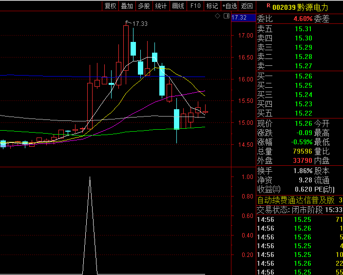
Task: Click the 收益(三) value 0.620
Action: (304, 189)
